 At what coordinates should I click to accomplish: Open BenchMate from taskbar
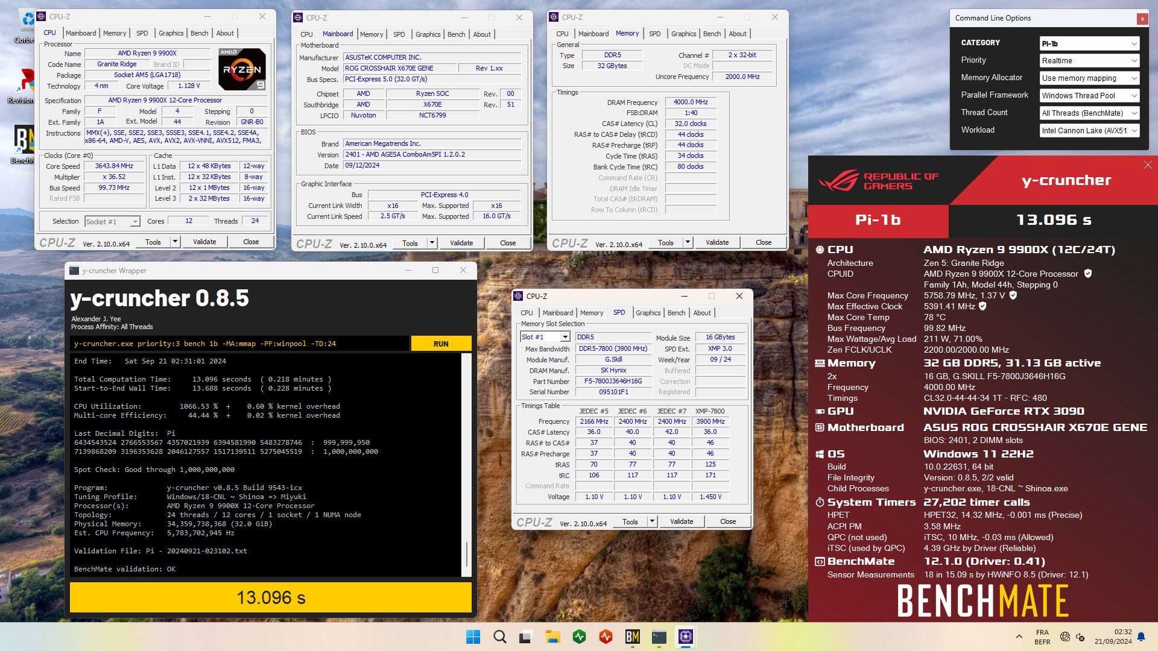pyautogui.click(x=632, y=637)
